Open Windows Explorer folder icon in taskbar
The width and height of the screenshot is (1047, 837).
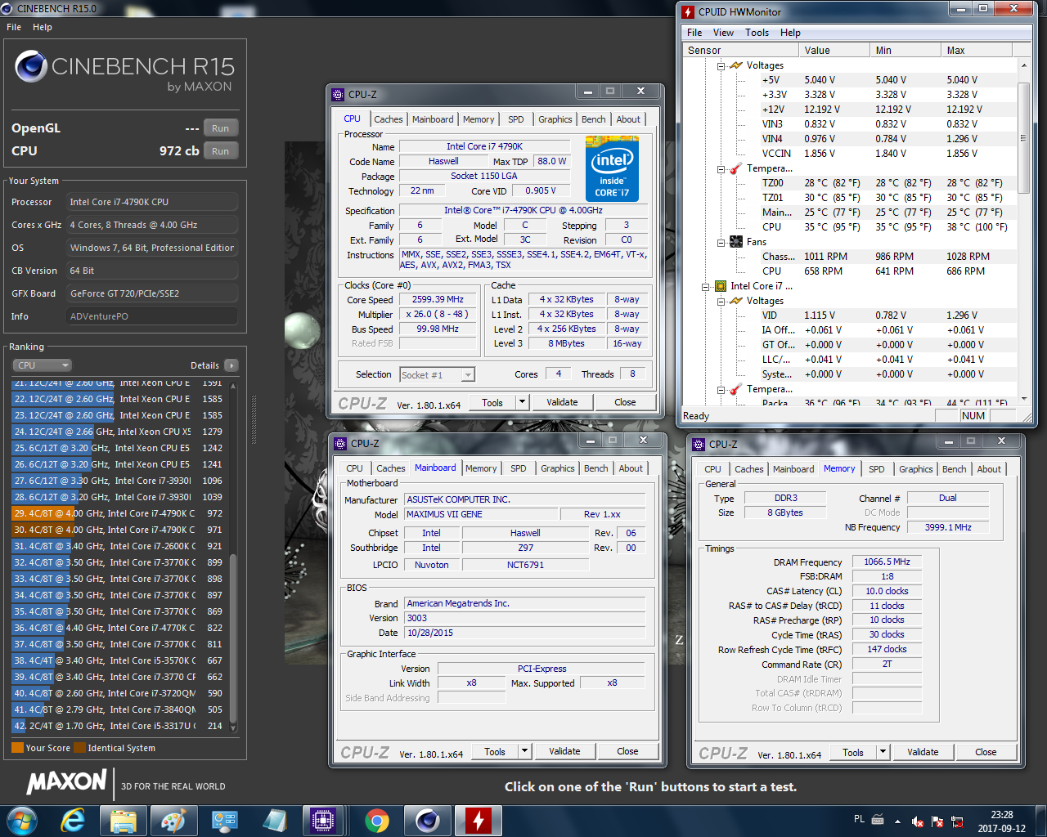[124, 820]
